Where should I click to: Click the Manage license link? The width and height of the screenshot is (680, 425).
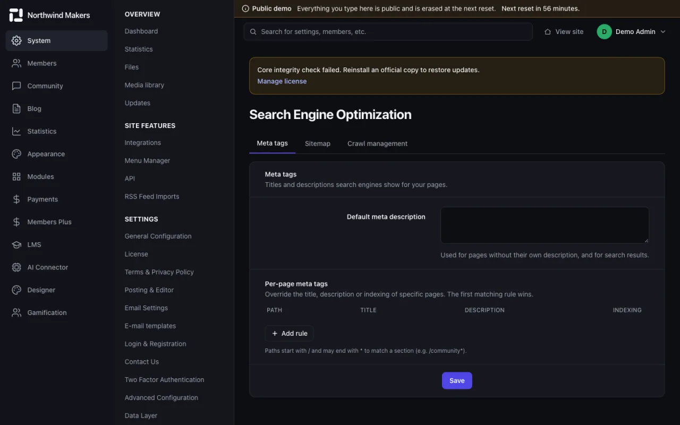tap(282, 81)
